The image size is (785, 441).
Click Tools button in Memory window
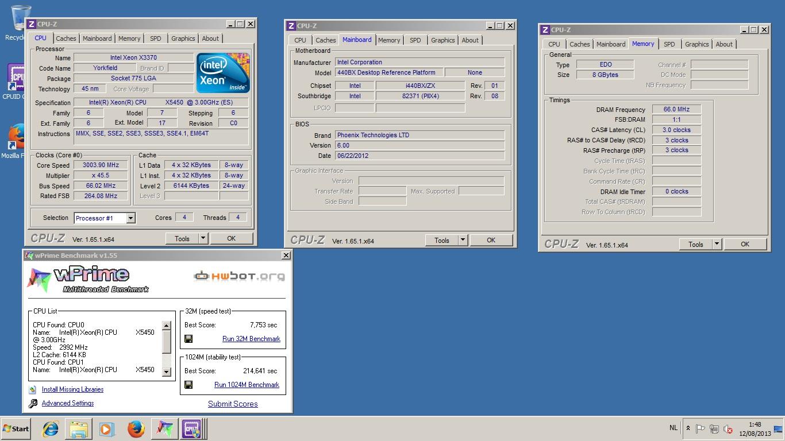pyautogui.click(x=696, y=244)
